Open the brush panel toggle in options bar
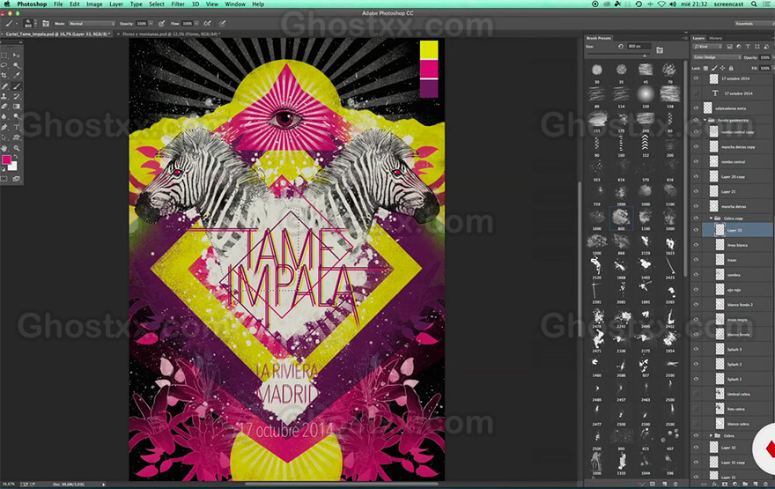The height and width of the screenshot is (489, 775). (x=46, y=23)
